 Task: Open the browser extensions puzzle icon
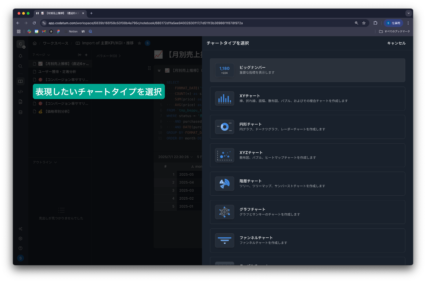(375, 23)
